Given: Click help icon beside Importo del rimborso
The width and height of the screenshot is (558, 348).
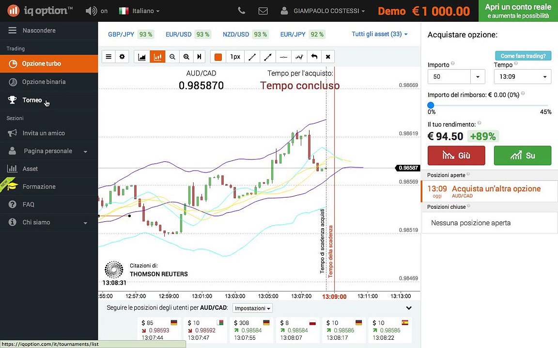Looking at the screenshot, I should [x=523, y=94].
